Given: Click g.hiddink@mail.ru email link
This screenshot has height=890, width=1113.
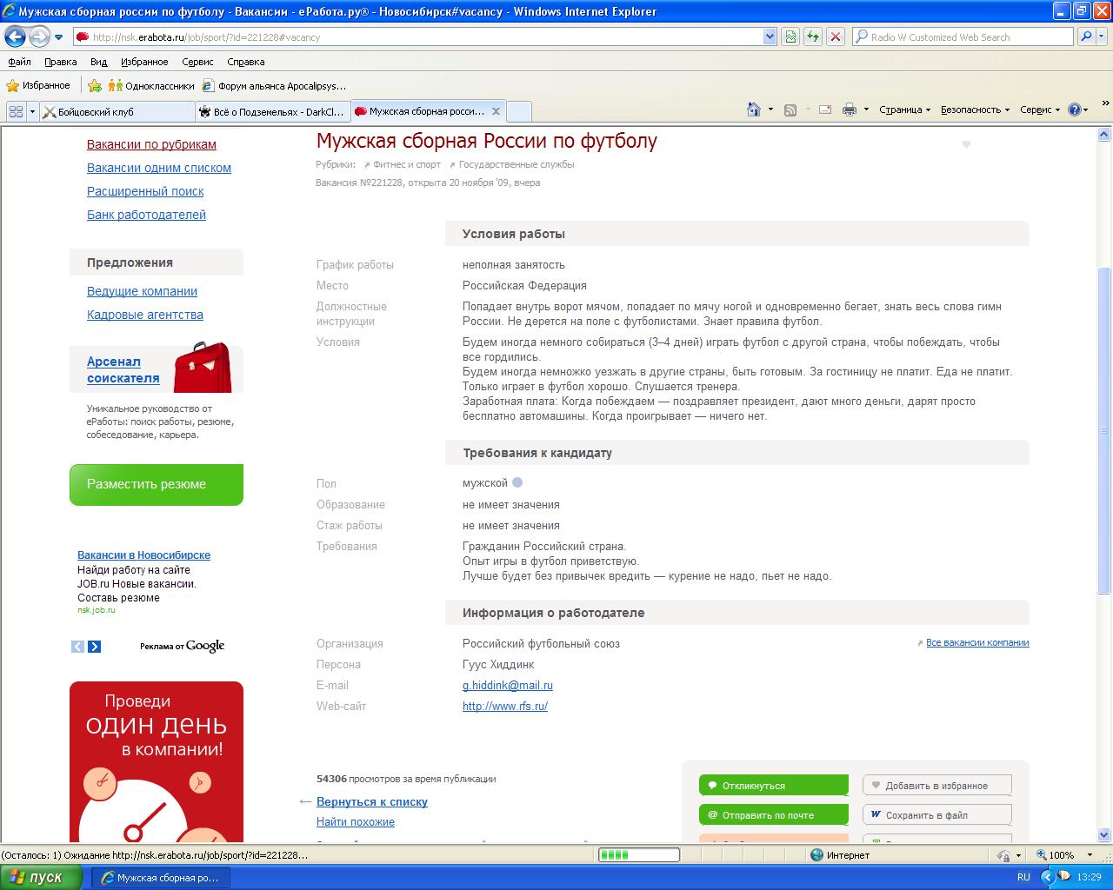Looking at the screenshot, I should [508, 685].
